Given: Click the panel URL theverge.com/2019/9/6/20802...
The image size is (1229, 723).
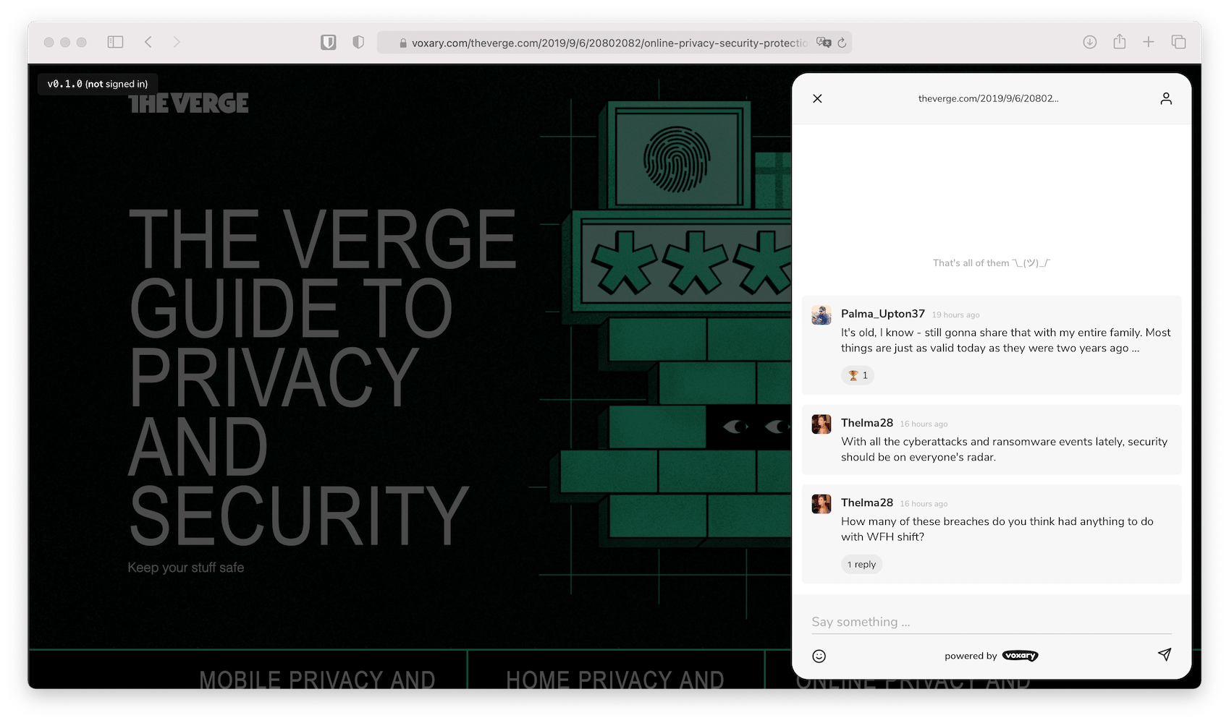Looking at the screenshot, I should pyautogui.click(x=989, y=98).
